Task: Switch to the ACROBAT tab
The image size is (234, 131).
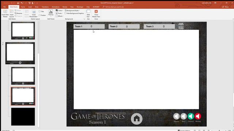Action: 96,7
